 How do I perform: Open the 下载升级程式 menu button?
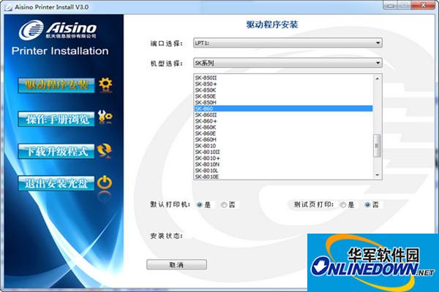pyautogui.click(x=56, y=151)
